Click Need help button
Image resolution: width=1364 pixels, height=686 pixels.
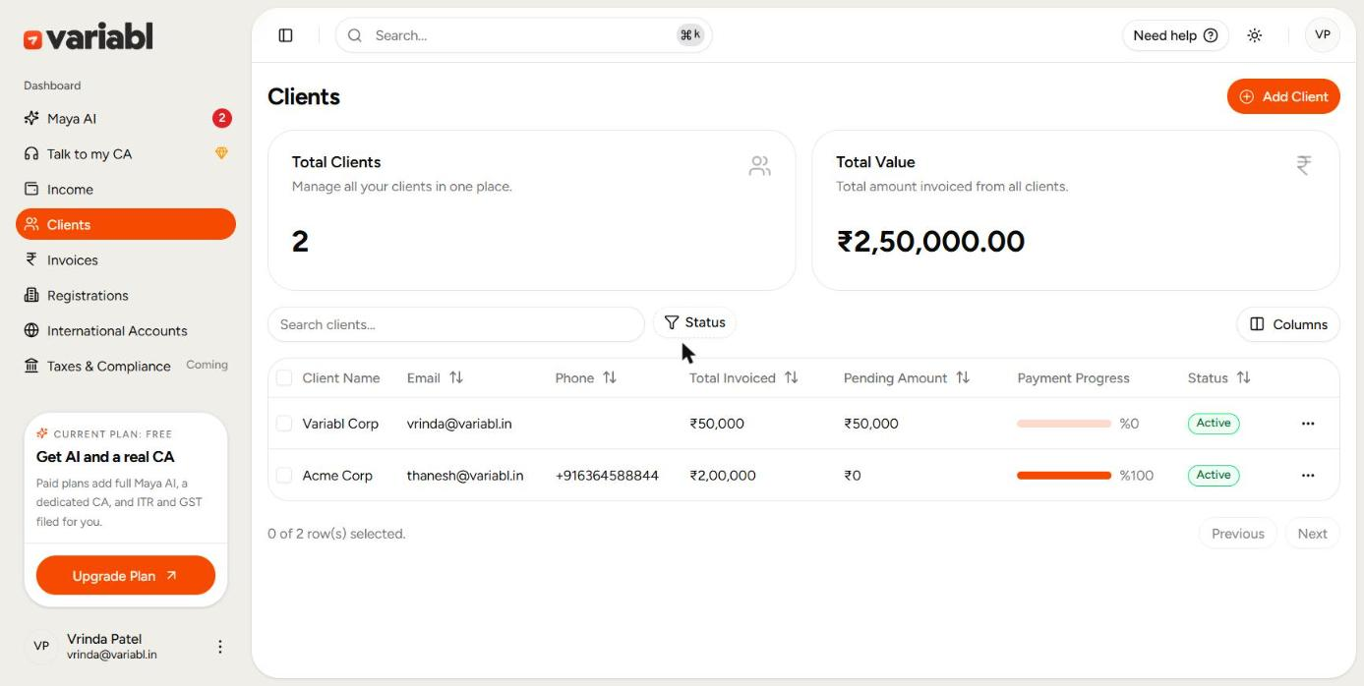click(1175, 35)
